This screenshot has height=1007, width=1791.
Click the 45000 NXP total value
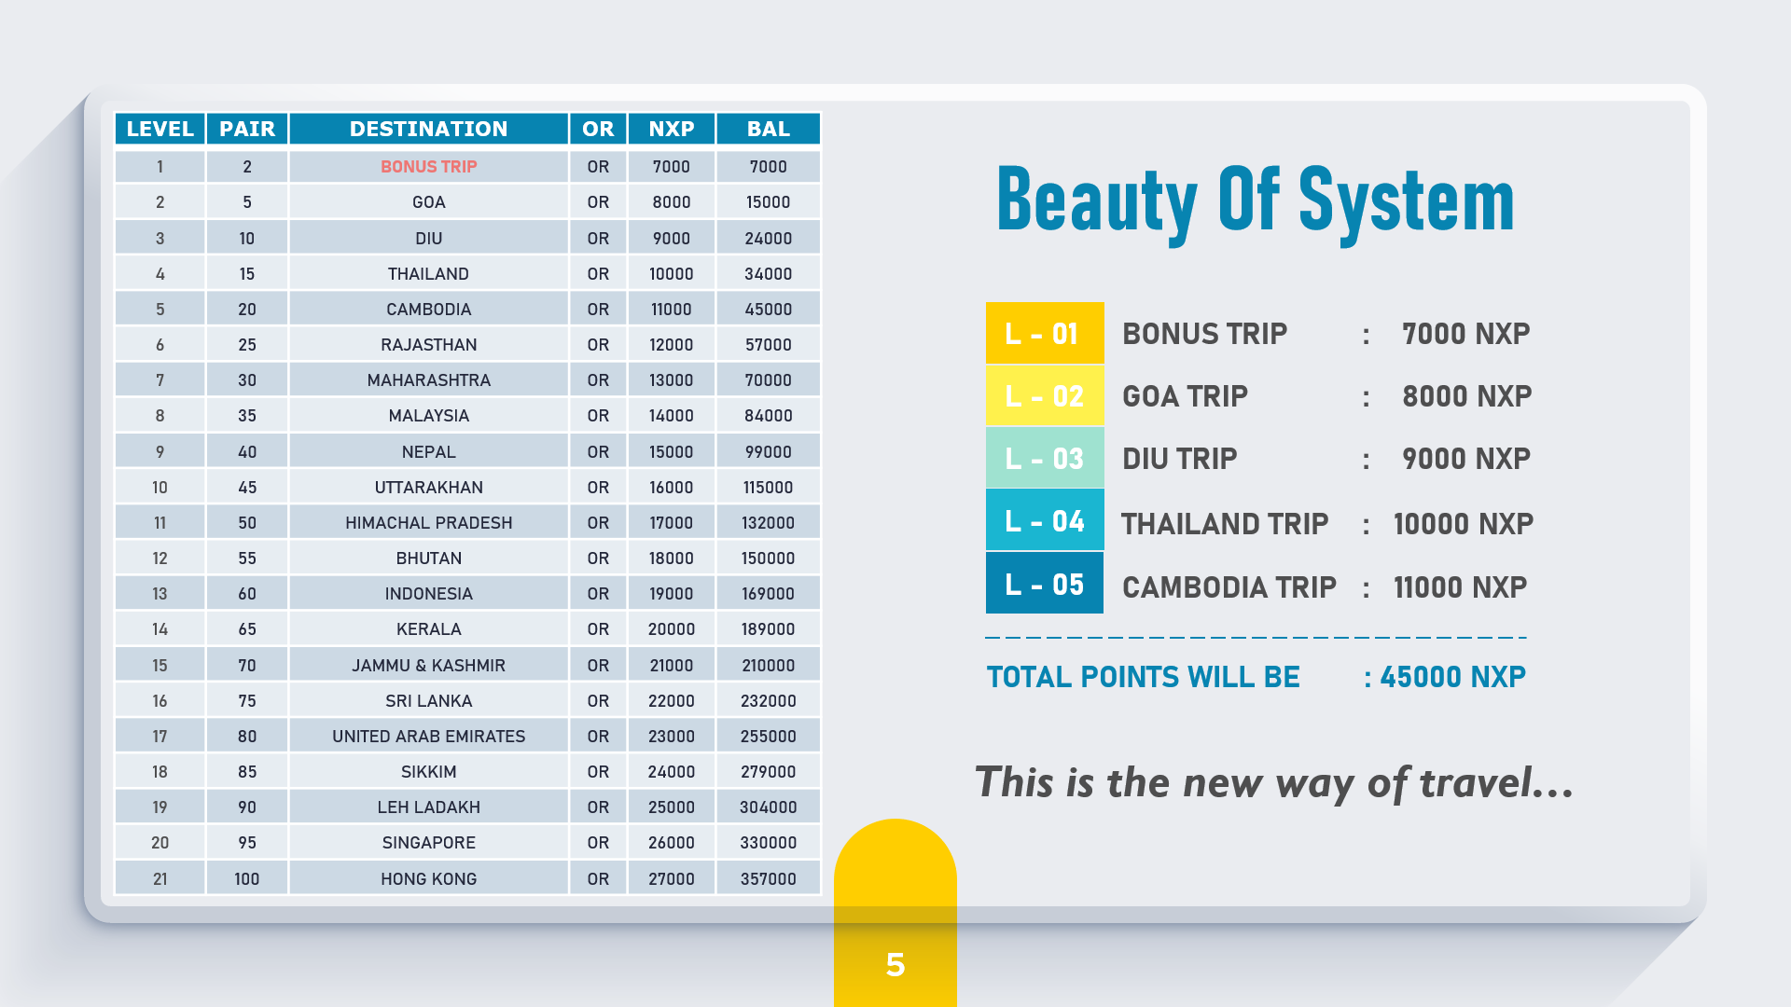pos(1452,677)
